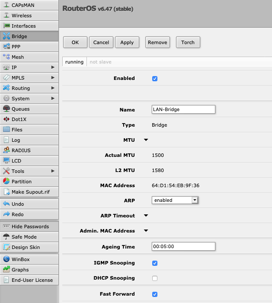The height and width of the screenshot is (303, 272).
Task: Click the MPLS label icon
Action: pos(6,78)
